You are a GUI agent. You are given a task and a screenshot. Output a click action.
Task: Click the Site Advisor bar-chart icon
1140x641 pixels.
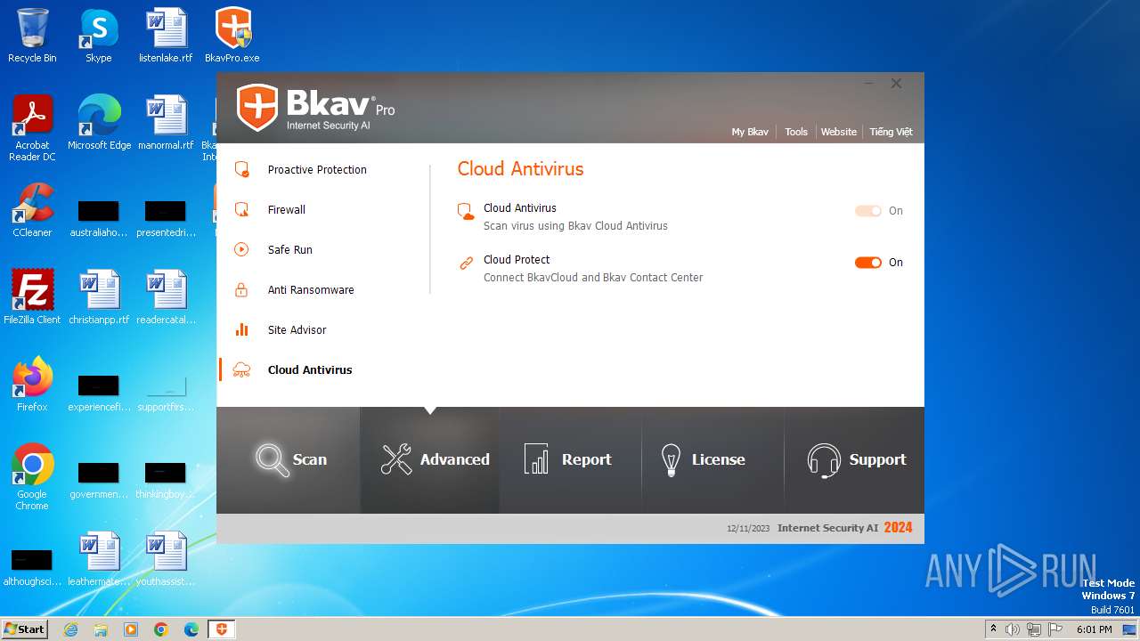241,329
